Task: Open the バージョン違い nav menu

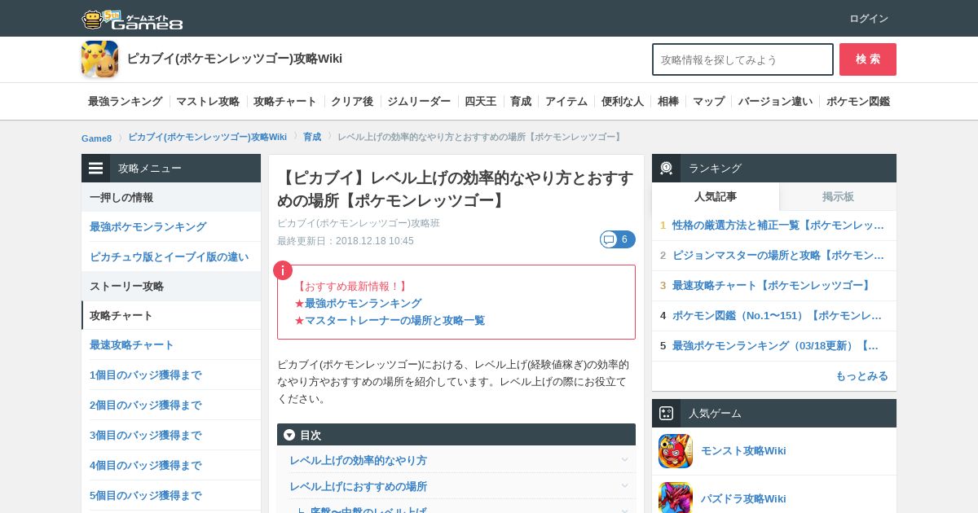Action: [x=775, y=102]
